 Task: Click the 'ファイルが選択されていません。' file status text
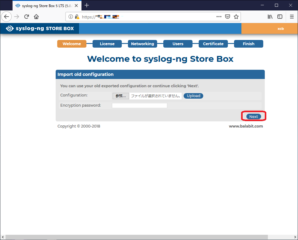156,96
